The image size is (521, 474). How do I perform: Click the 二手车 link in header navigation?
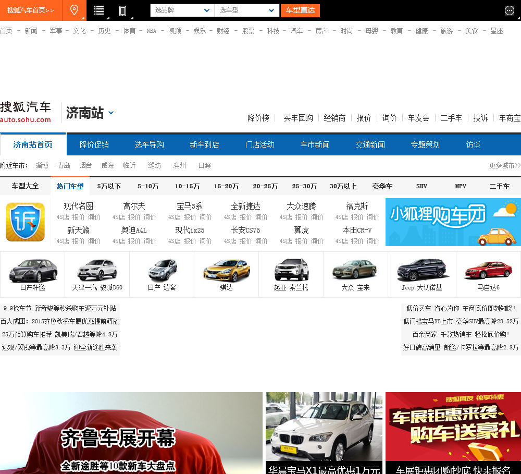click(451, 118)
